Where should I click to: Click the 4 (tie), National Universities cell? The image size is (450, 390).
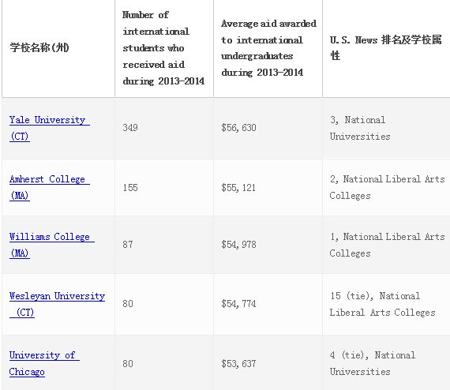click(x=386, y=363)
